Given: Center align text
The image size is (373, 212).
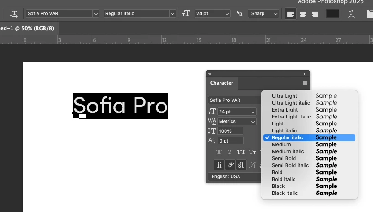Looking at the screenshot, I should point(303,13).
